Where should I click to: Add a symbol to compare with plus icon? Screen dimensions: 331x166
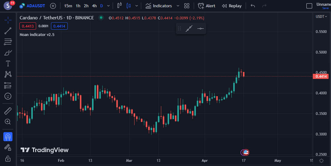coord(53,6)
